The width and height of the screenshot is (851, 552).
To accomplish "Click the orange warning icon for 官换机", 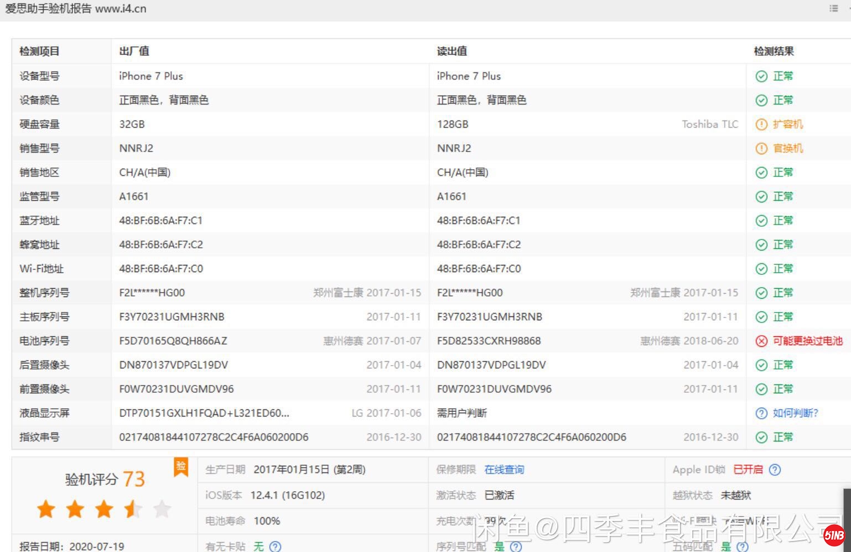I will (x=761, y=149).
